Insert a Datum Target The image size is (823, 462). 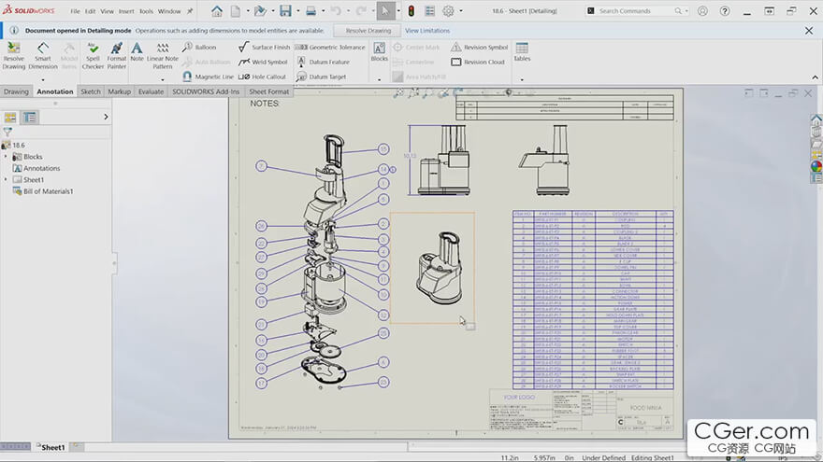(x=321, y=77)
